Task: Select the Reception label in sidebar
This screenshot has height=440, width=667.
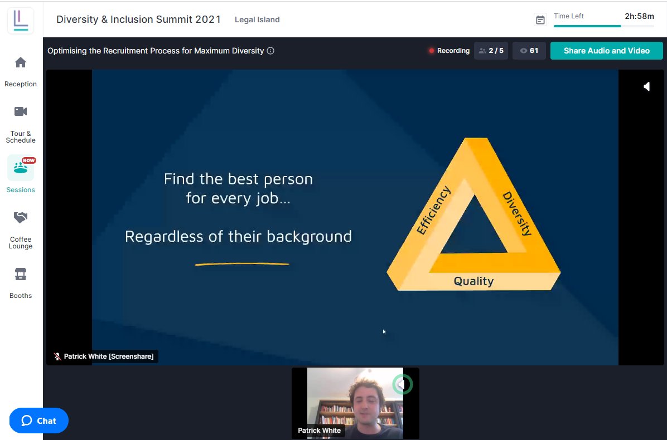Action: [21, 84]
